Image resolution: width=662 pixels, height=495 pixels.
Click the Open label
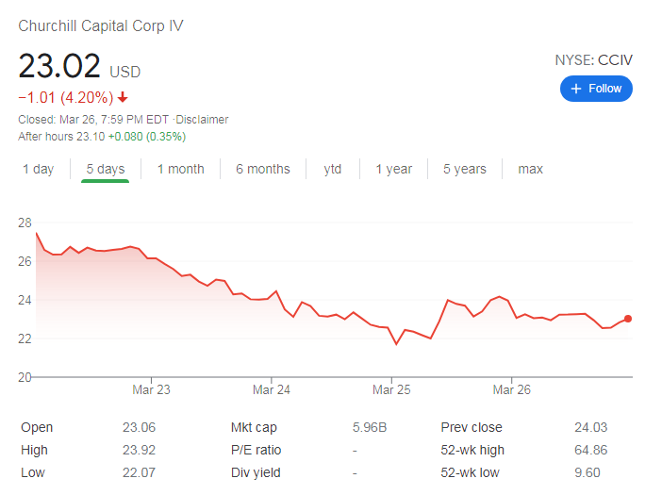point(37,427)
